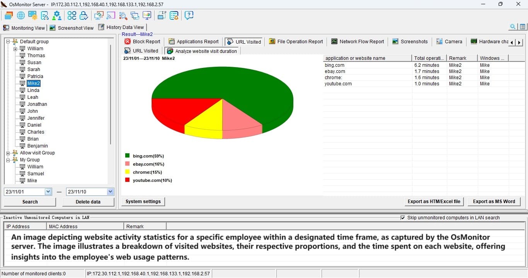Open the end date 23/11/10 dropdown
The width and height of the screenshot is (528, 278).
point(111,192)
